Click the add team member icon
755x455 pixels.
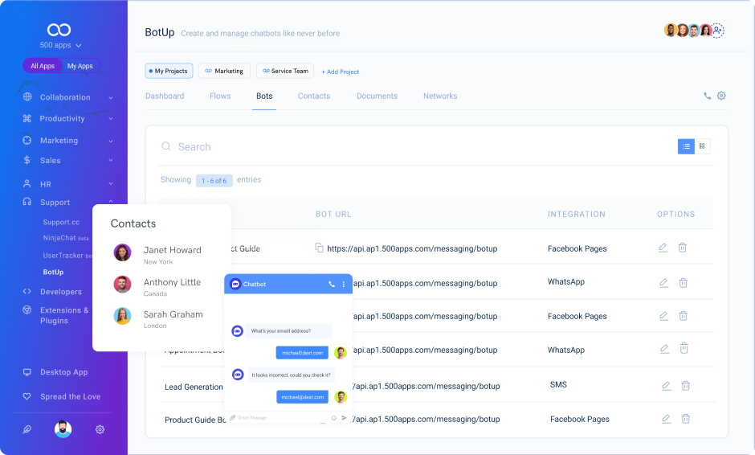click(717, 31)
